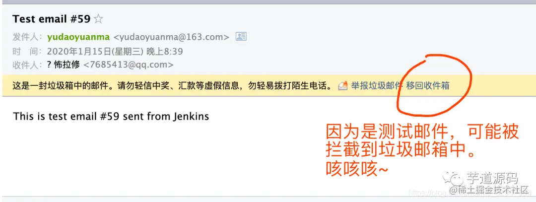Open the sender contact card icon
The height and width of the screenshot is (202, 536).
point(241,37)
